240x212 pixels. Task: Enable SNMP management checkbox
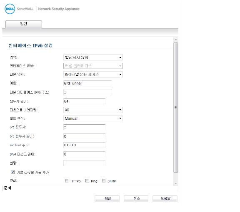tap(104, 181)
